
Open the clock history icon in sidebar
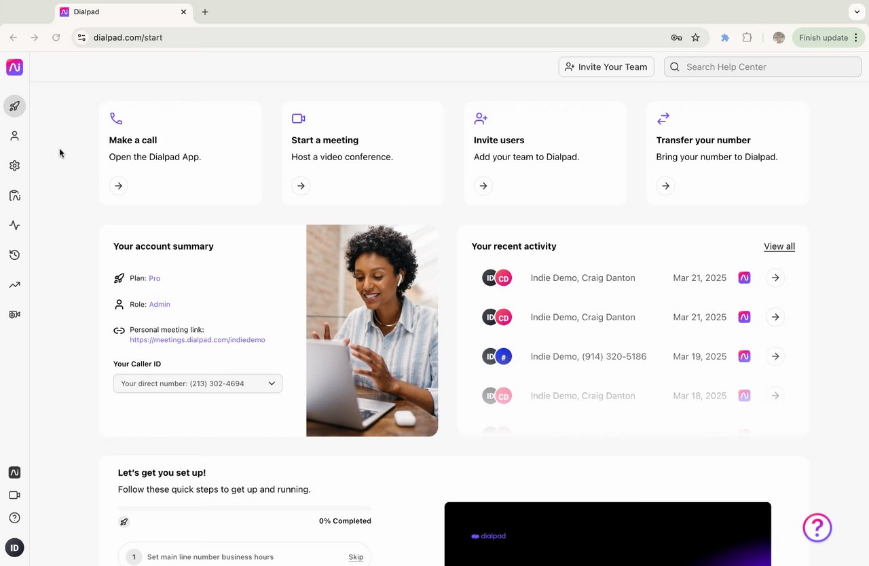pyautogui.click(x=14, y=255)
